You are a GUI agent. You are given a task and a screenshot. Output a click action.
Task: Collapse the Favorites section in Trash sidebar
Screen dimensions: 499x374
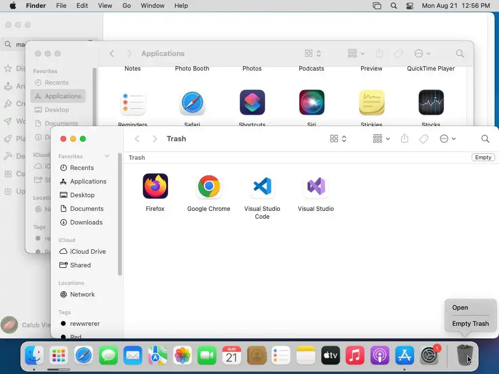click(x=107, y=156)
